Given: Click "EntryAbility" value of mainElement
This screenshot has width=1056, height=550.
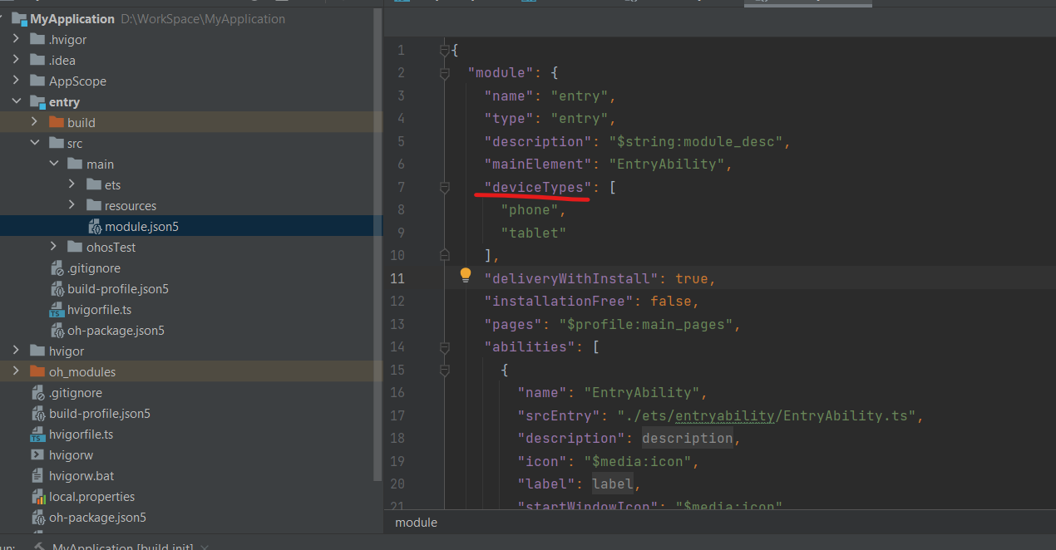Looking at the screenshot, I should coord(667,165).
